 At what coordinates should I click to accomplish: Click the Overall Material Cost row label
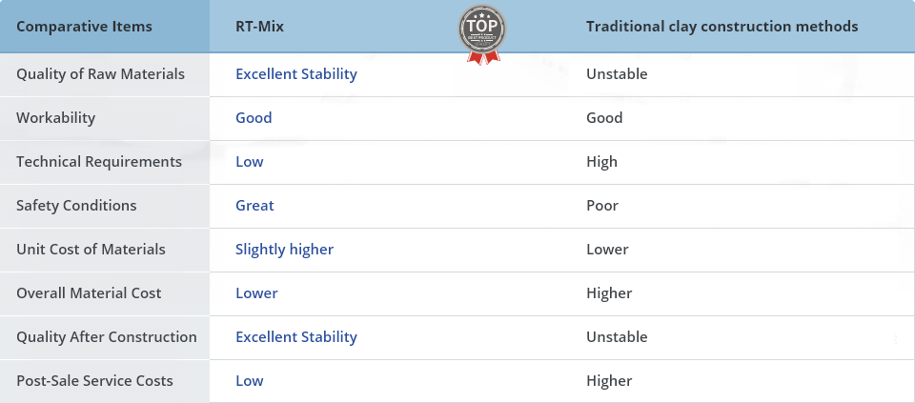[89, 292]
